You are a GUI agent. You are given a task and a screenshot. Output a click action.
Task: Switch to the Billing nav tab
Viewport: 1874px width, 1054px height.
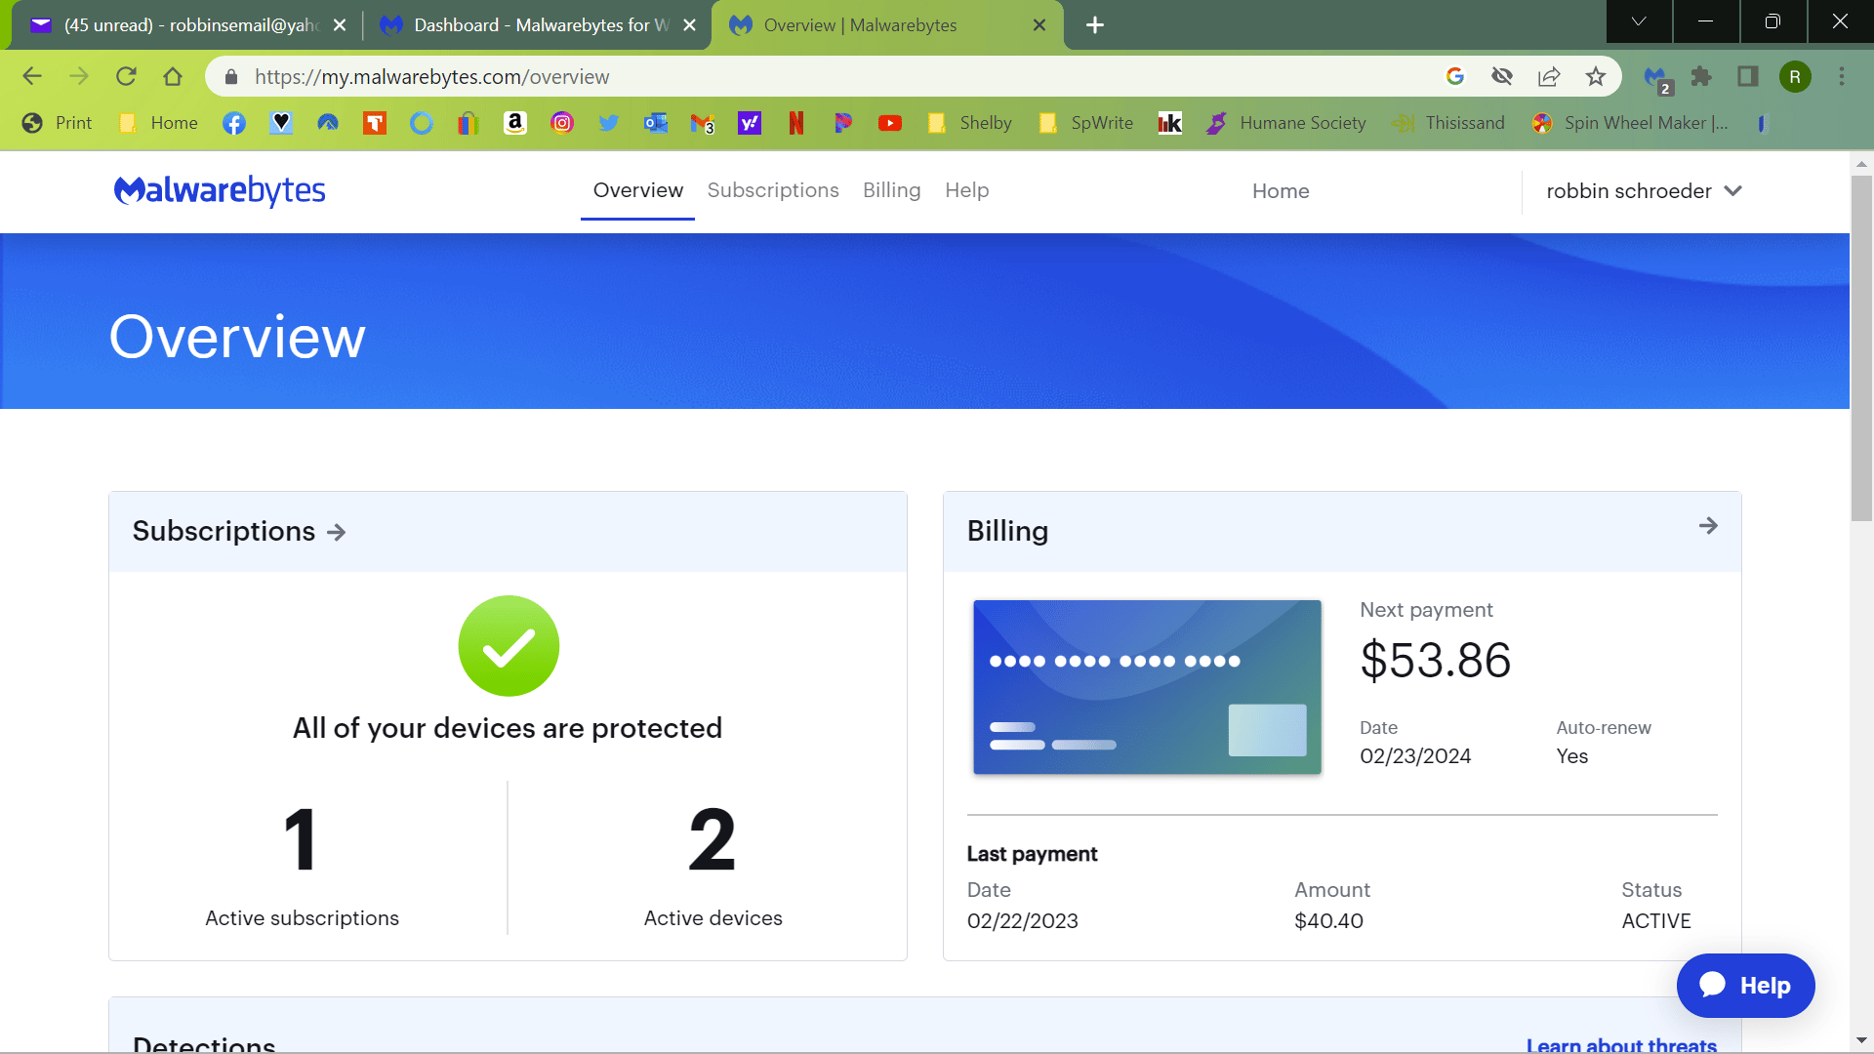pyautogui.click(x=892, y=190)
